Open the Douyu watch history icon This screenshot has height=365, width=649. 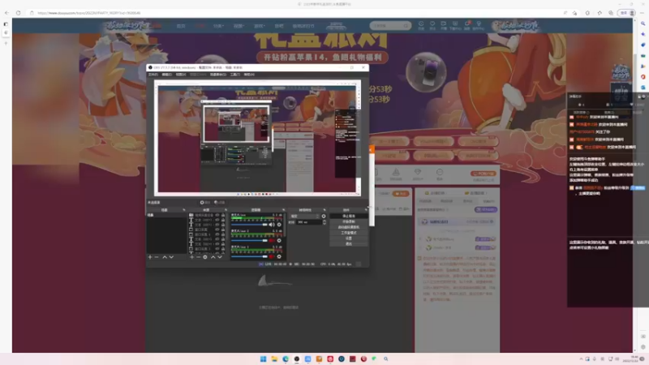tap(421, 25)
